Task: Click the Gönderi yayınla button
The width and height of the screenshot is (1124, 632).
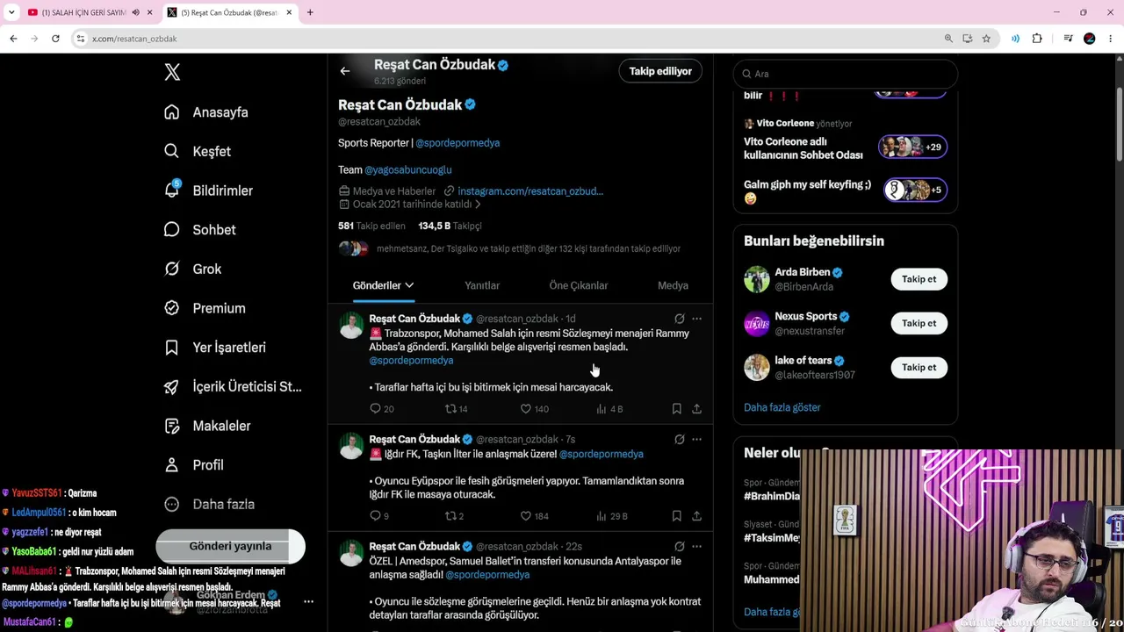Action: pos(230,546)
